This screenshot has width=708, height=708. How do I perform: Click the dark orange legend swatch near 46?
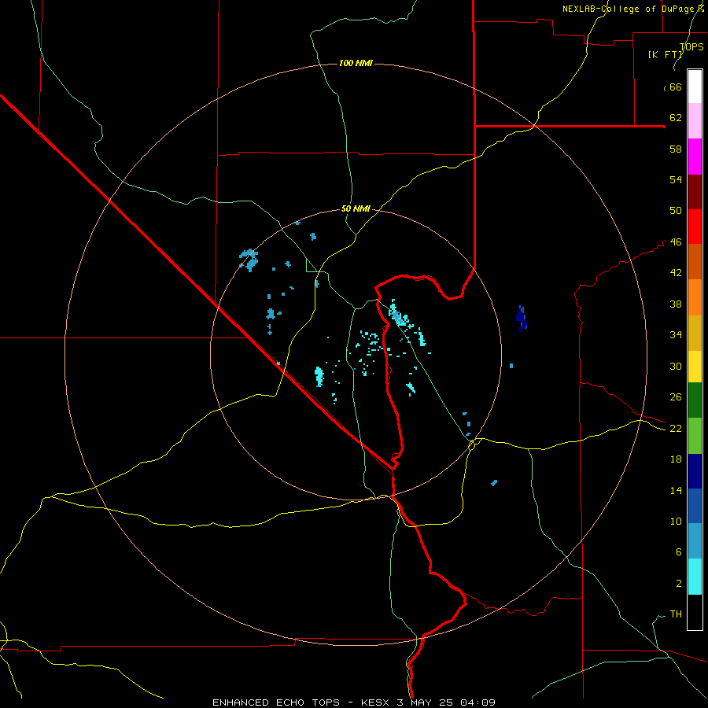[695, 262]
